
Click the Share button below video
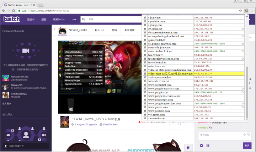[x=174, y=122]
